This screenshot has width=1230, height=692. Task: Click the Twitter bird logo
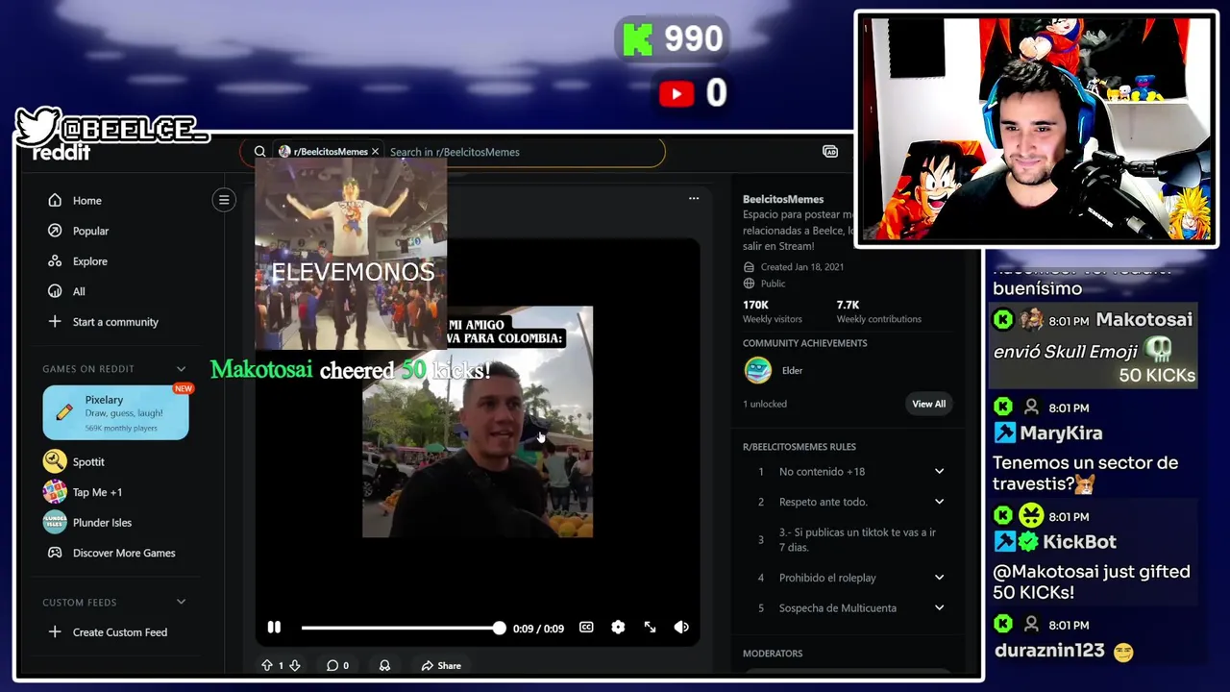pyautogui.click(x=37, y=126)
